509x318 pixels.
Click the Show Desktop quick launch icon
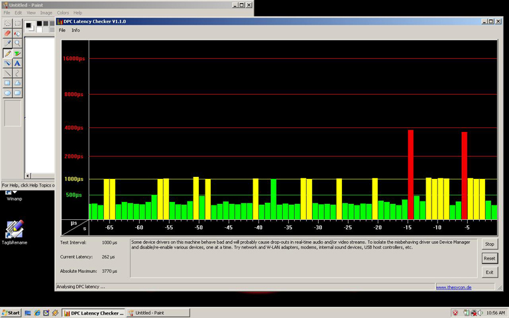(28, 313)
